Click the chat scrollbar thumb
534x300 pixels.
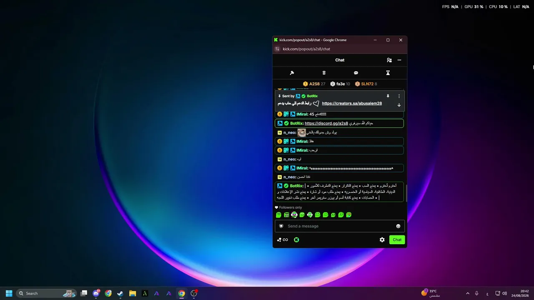pos(406,192)
